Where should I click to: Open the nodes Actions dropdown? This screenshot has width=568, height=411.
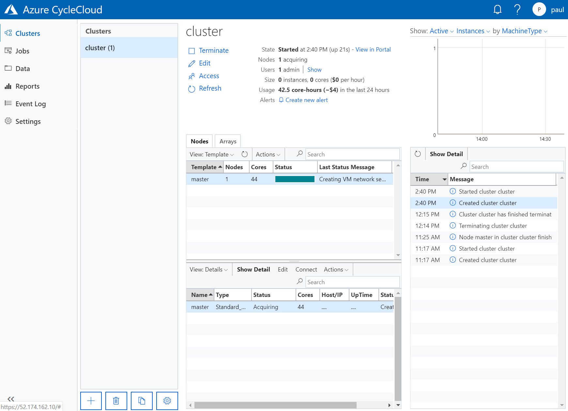(268, 154)
